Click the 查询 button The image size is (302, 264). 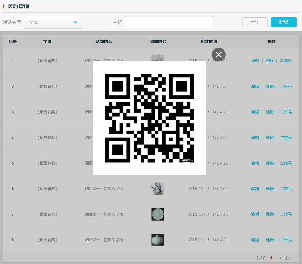pos(255,22)
